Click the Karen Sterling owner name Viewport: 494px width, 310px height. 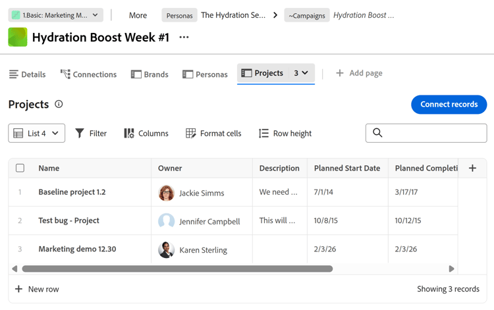(x=204, y=250)
